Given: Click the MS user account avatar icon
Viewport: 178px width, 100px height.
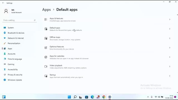Looking at the screenshot, I should click(6, 11).
